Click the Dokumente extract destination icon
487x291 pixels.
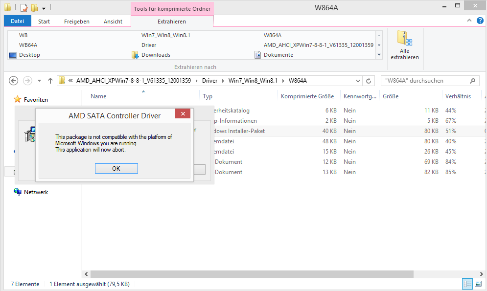pos(257,55)
